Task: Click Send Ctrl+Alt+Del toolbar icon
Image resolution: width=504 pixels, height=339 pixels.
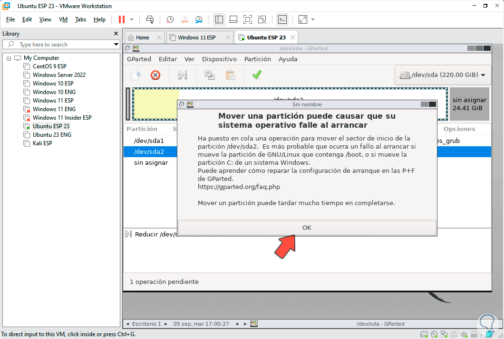Action: point(150,19)
